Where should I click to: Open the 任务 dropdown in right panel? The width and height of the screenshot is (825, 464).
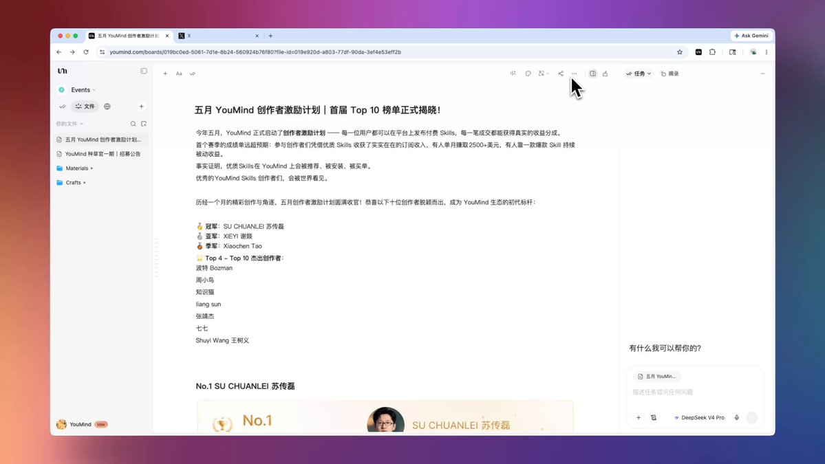tap(639, 74)
